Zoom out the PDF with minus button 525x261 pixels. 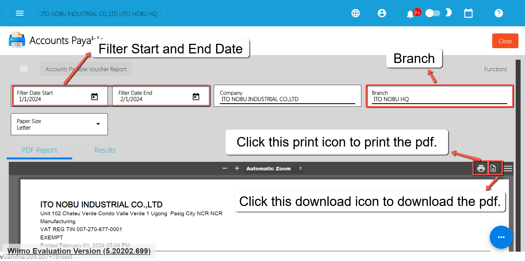(x=224, y=168)
